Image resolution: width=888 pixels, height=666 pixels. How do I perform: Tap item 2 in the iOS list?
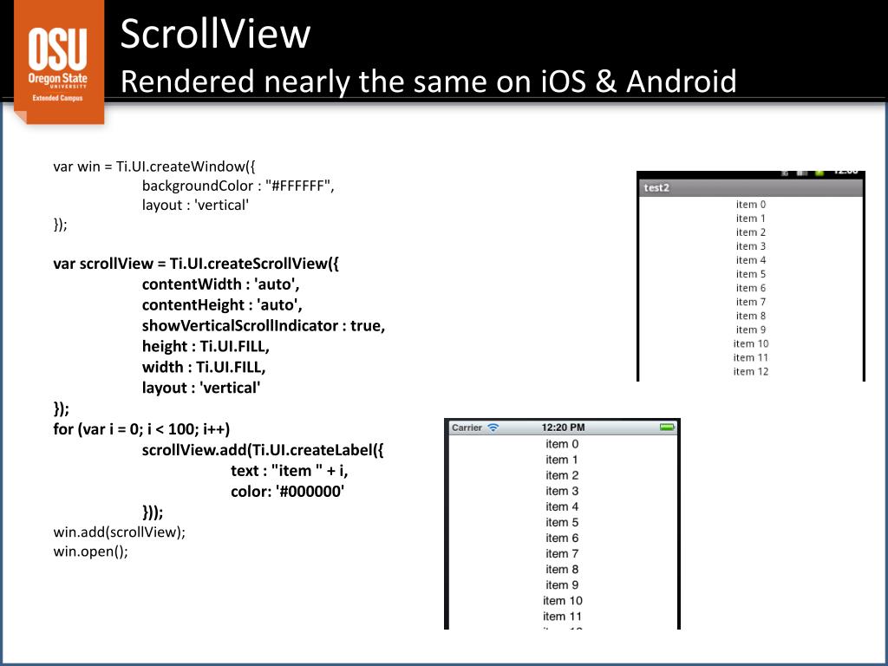pos(562,476)
